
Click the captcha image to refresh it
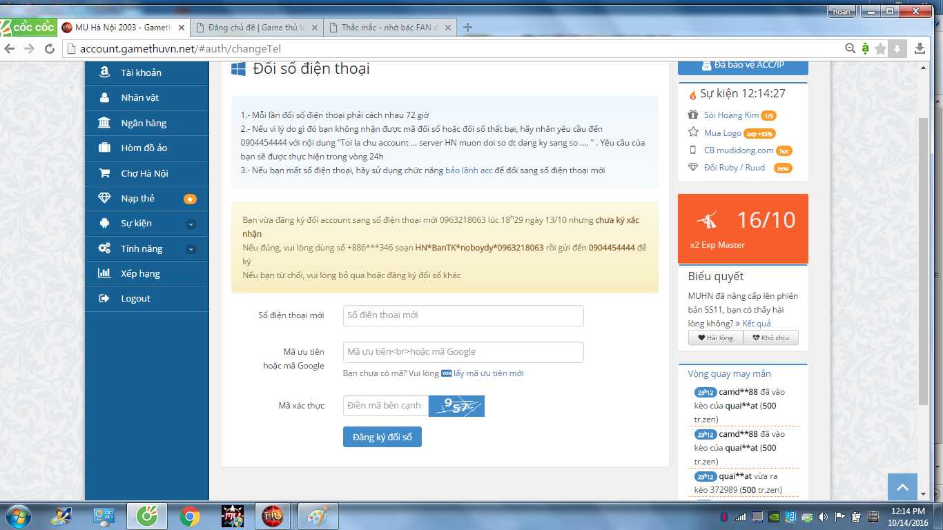point(456,406)
